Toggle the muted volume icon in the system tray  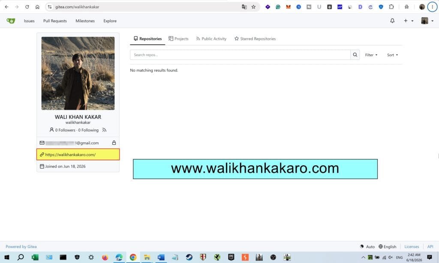tap(391, 257)
